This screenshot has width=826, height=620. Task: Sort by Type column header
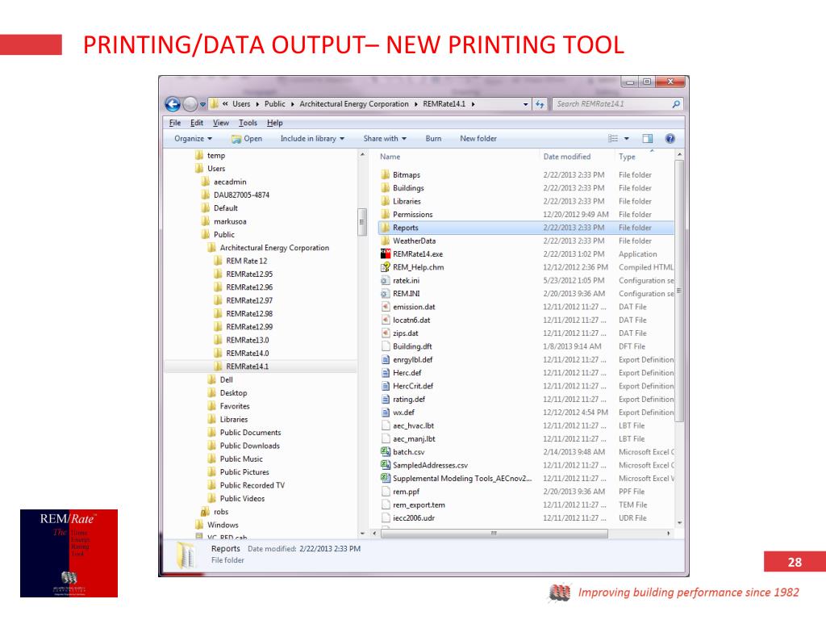(x=627, y=157)
